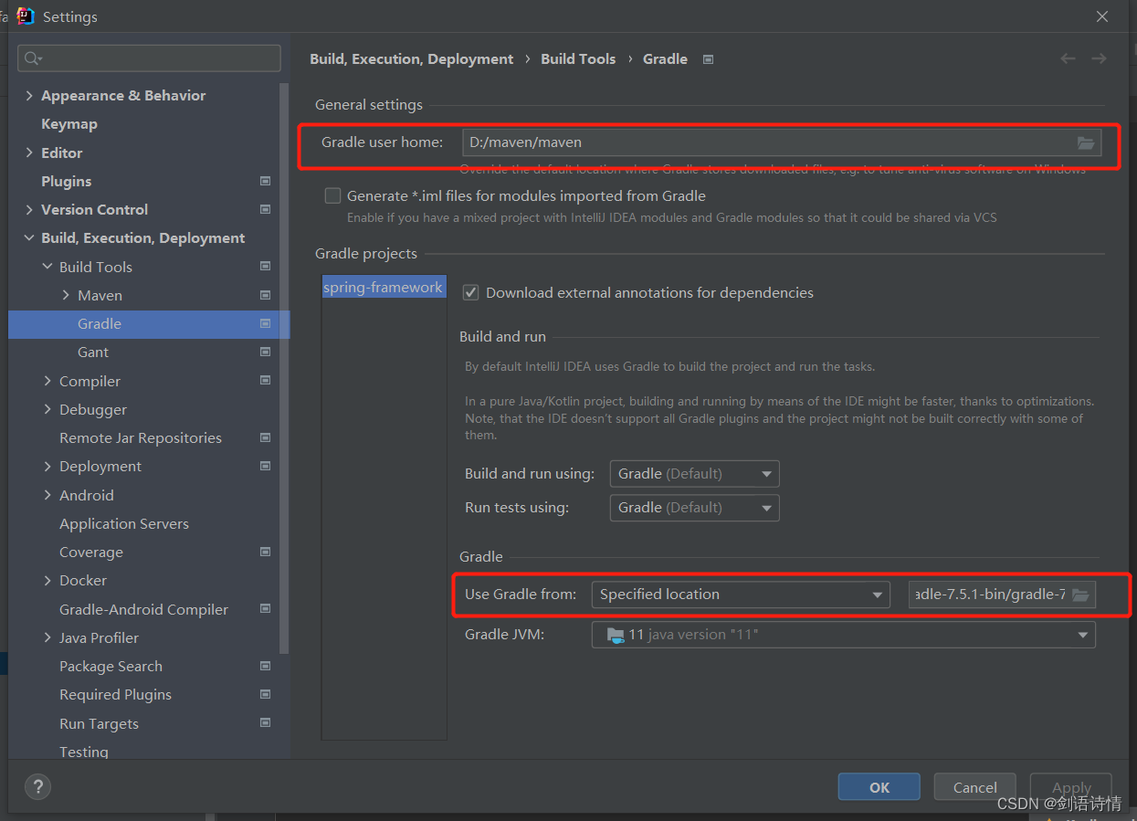Click the search magnifier icon in settings search
Screen dimensions: 1137x821
click(33, 58)
